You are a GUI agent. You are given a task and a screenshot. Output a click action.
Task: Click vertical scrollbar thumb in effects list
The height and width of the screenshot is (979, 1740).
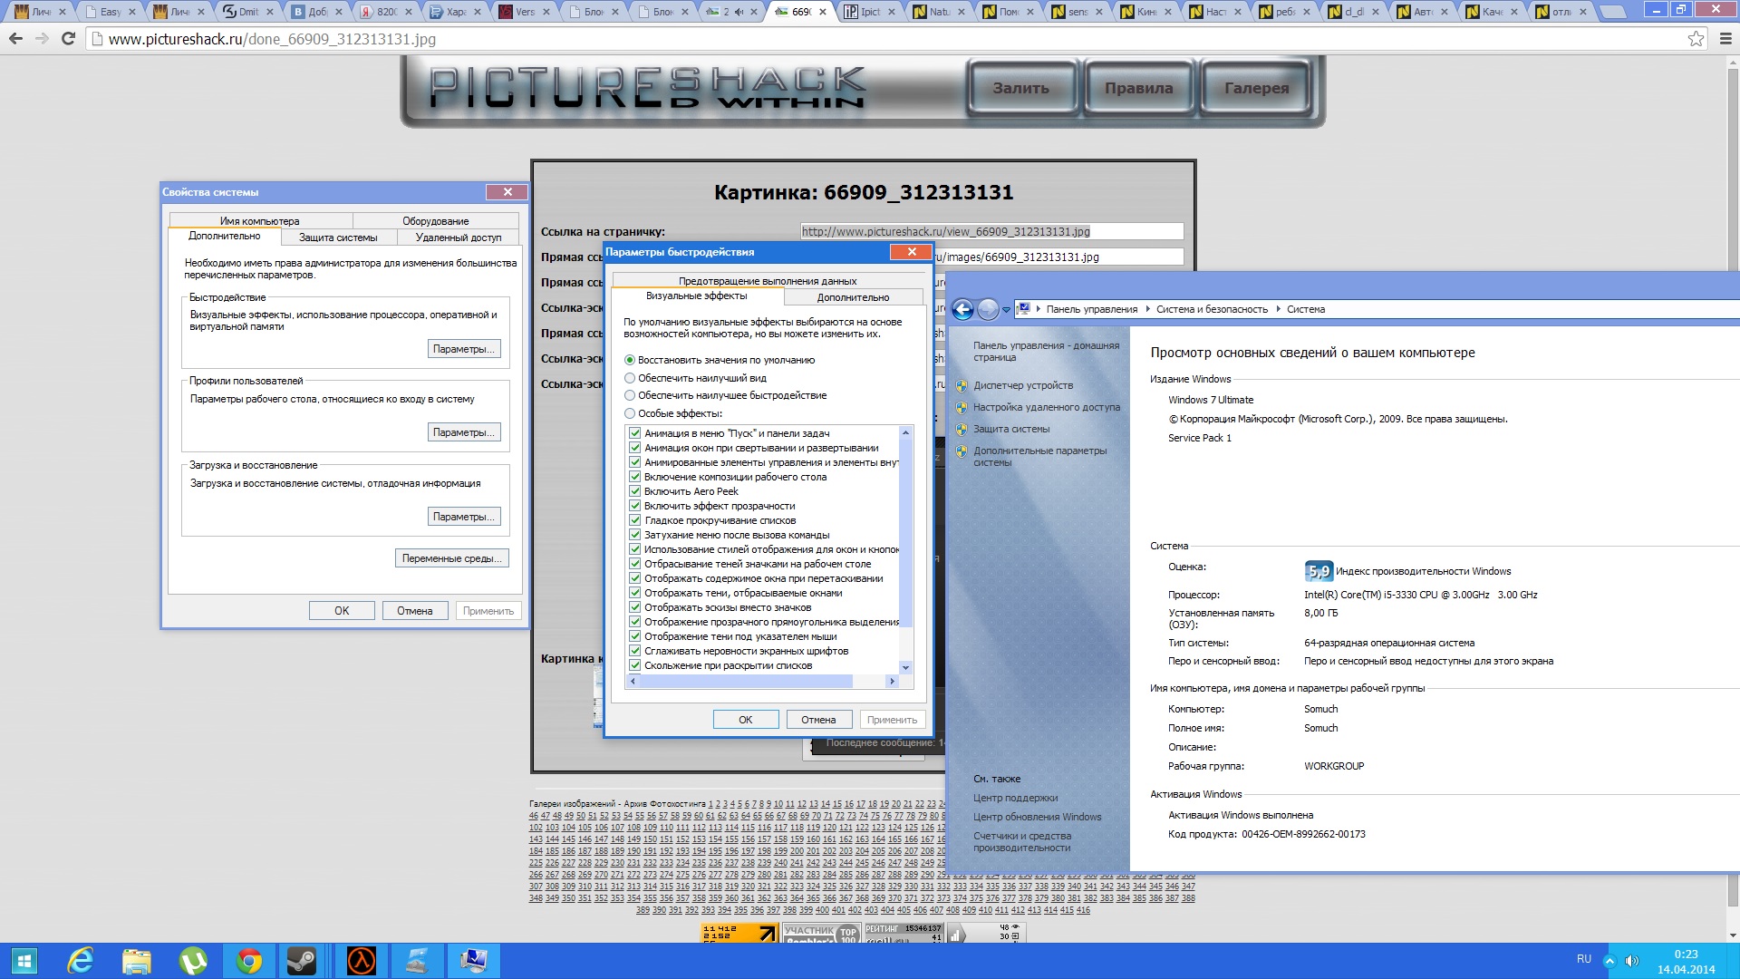[905, 533]
